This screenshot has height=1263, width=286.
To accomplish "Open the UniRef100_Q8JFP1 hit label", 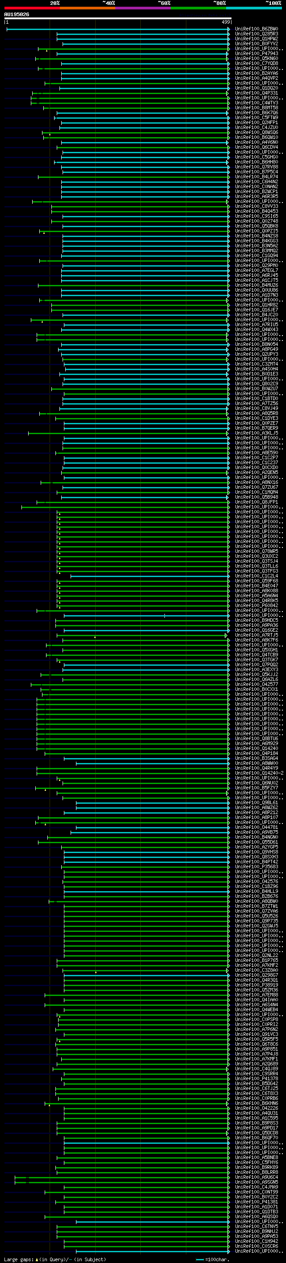I will coord(257,502).
